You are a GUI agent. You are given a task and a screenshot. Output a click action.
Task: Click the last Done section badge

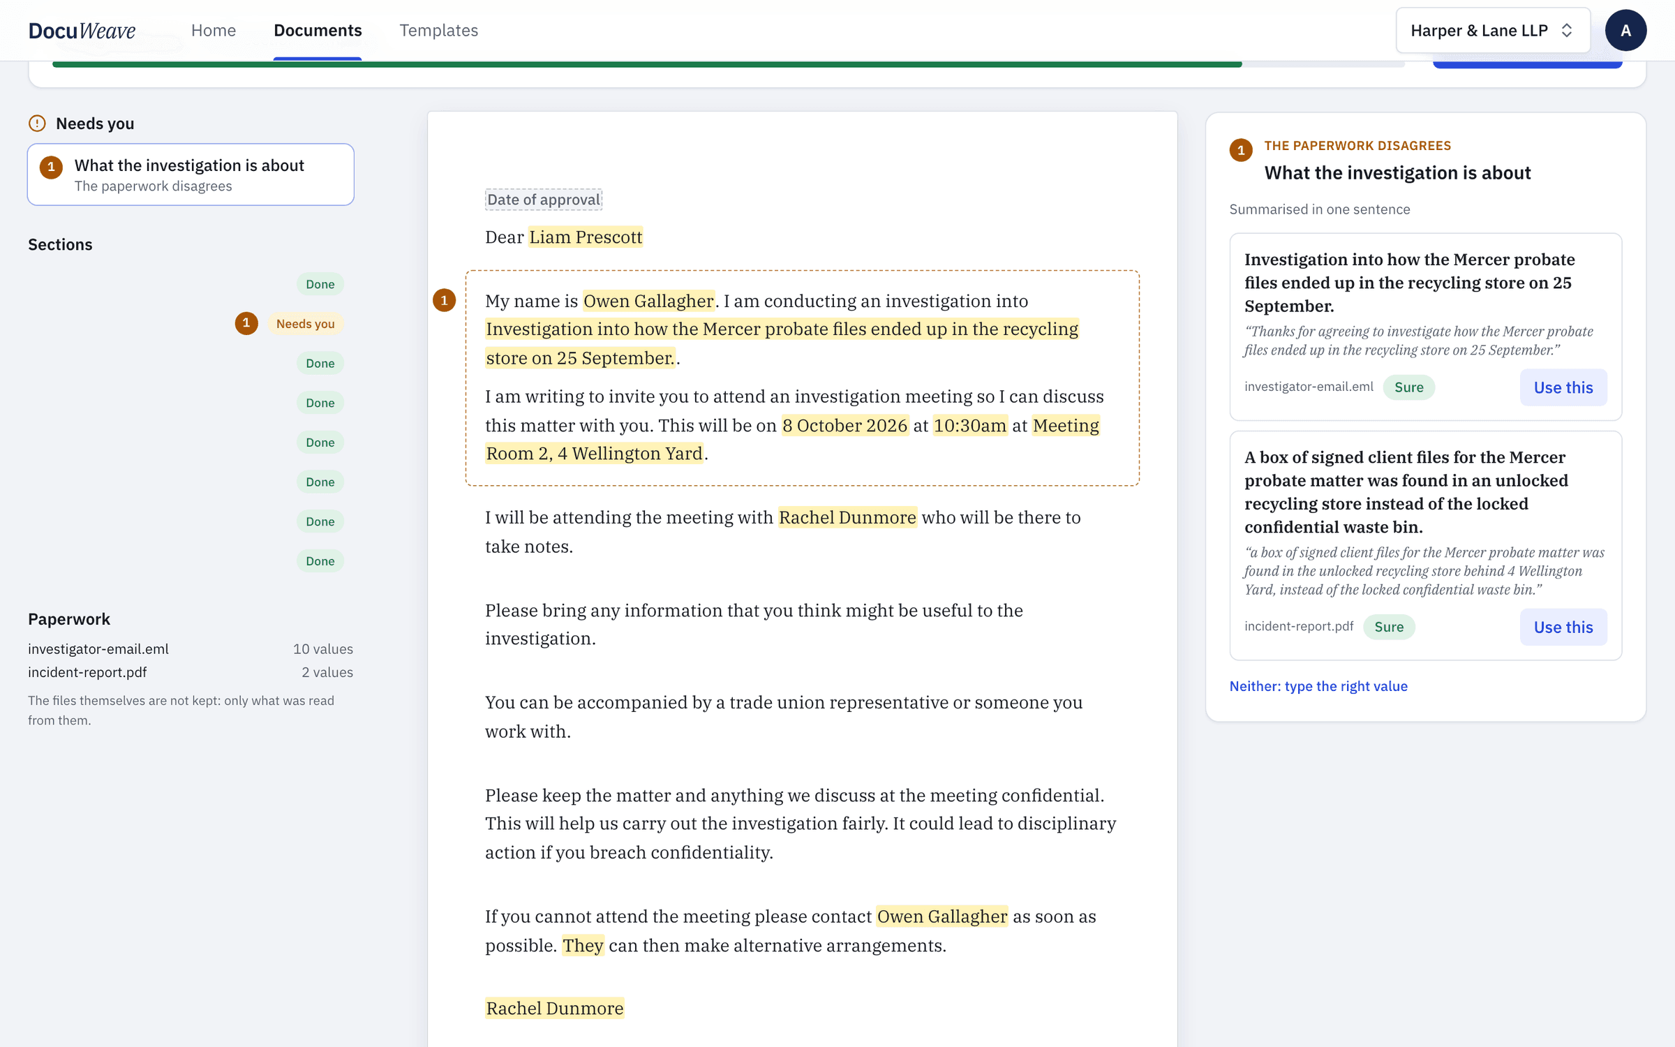point(320,561)
